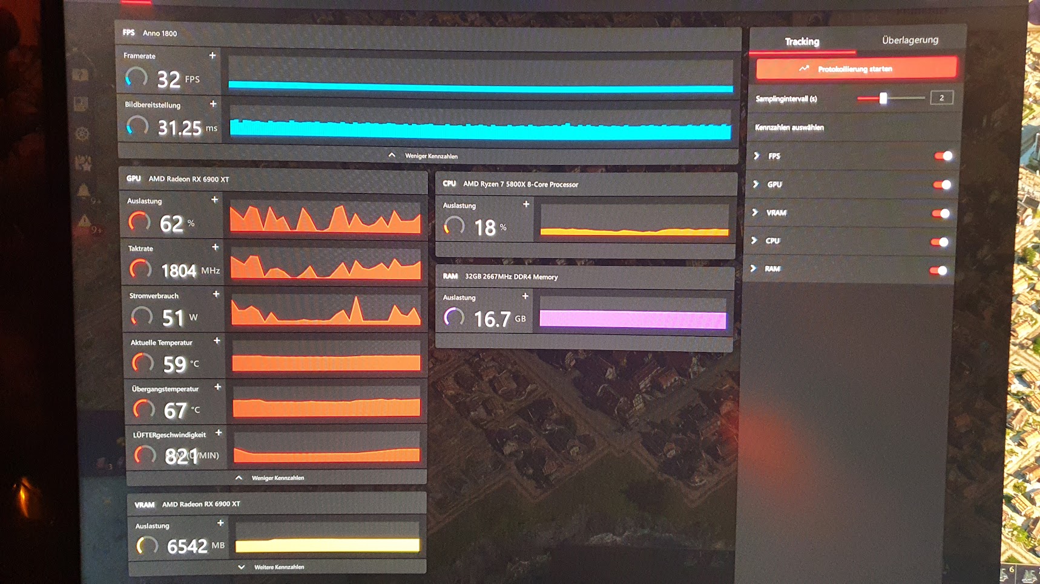The width and height of the screenshot is (1040, 584).
Task: Click plus icon next to CPU Auslastung
Action: pos(526,204)
